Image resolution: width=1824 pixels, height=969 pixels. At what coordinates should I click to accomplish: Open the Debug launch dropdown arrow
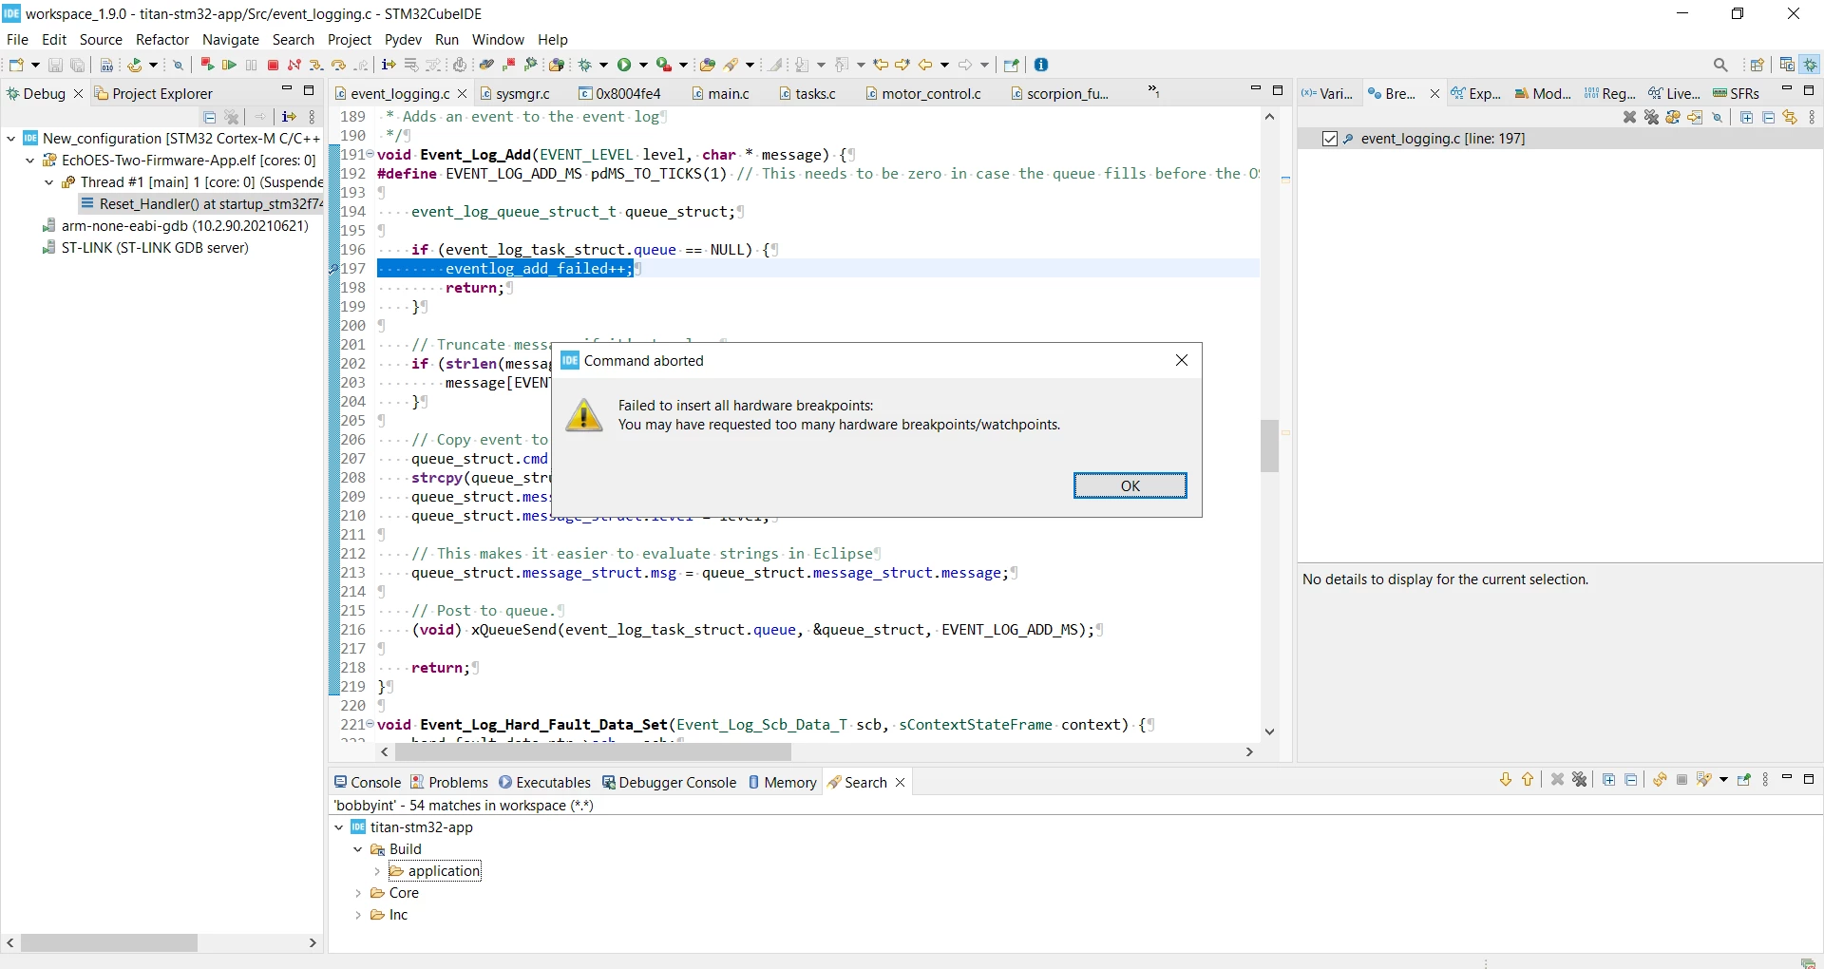(x=603, y=65)
